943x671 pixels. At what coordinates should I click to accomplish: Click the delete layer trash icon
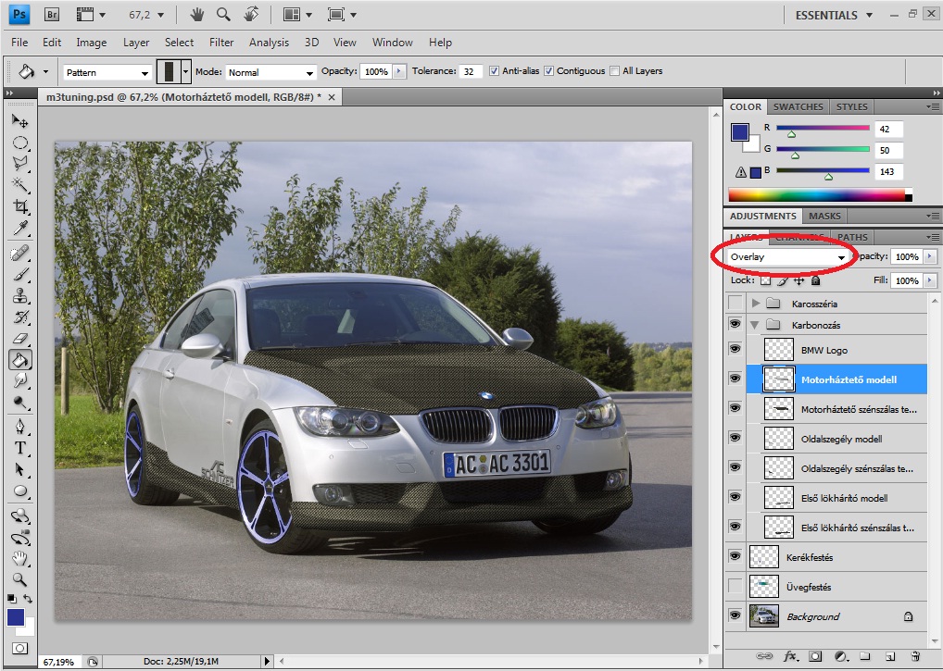915,656
